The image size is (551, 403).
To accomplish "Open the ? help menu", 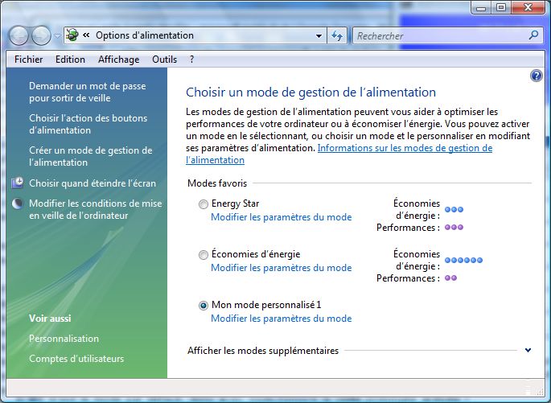I will 192,60.
